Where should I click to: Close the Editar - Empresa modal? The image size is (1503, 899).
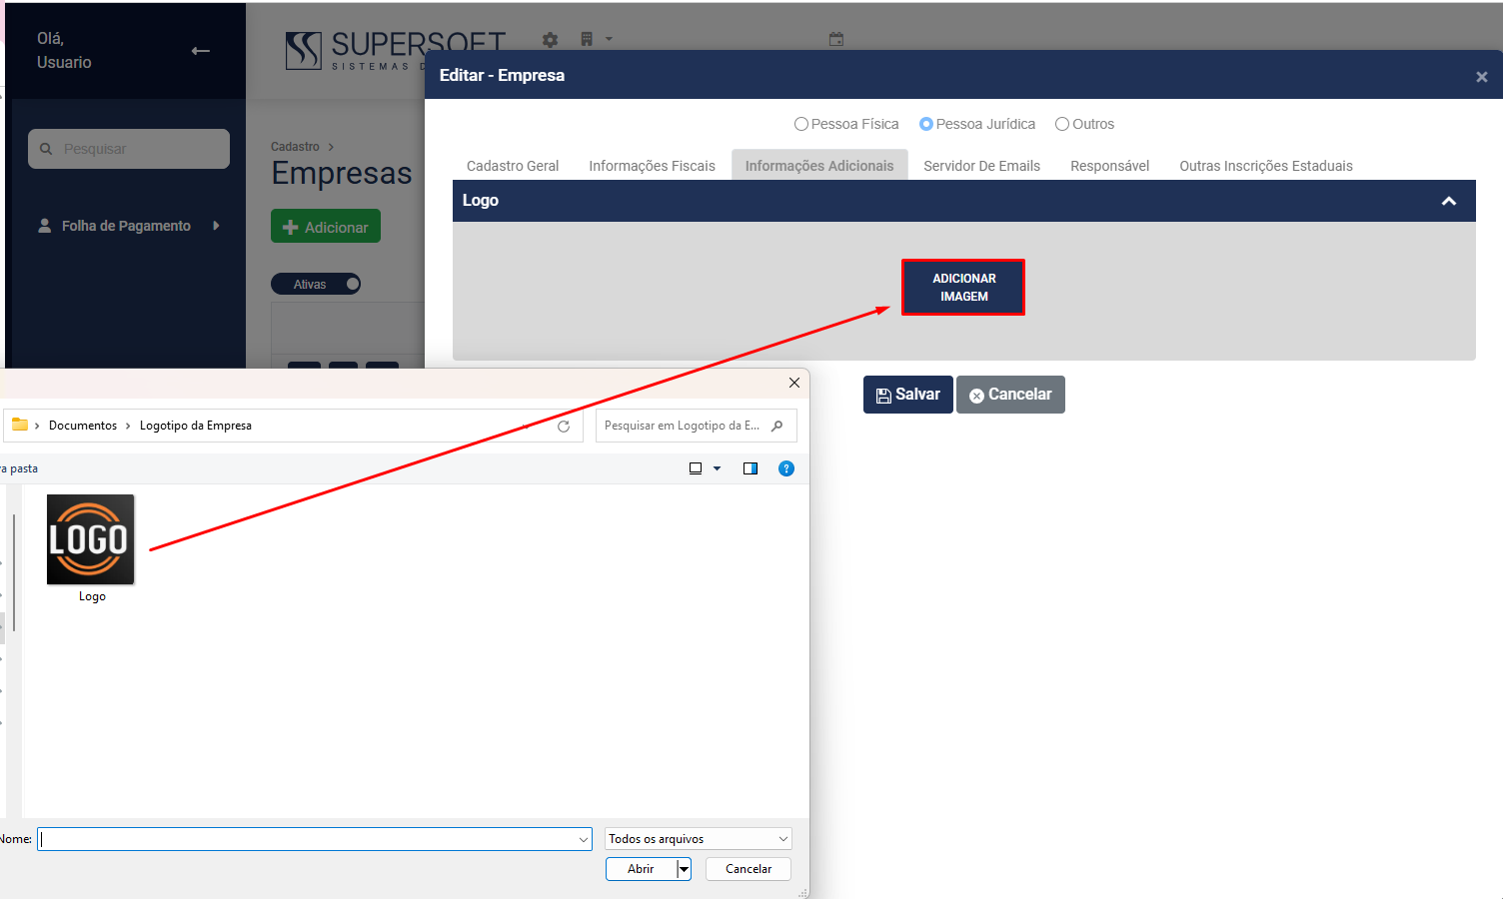(1482, 77)
